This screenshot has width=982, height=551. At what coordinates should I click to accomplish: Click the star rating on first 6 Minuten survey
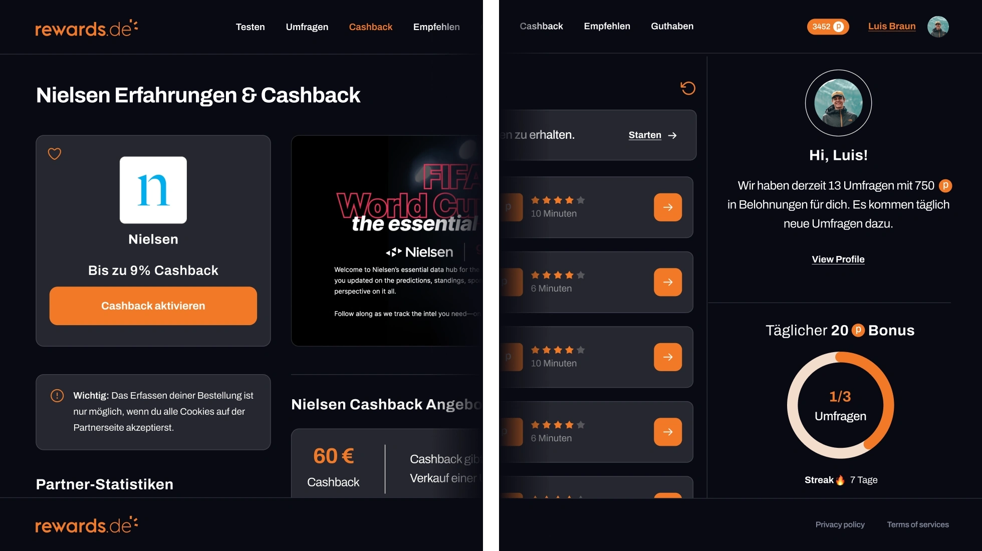pyautogui.click(x=558, y=275)
